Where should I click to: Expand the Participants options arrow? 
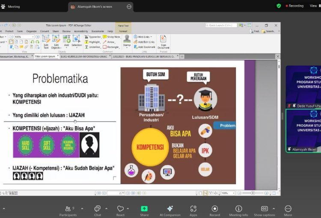[82, 209]
